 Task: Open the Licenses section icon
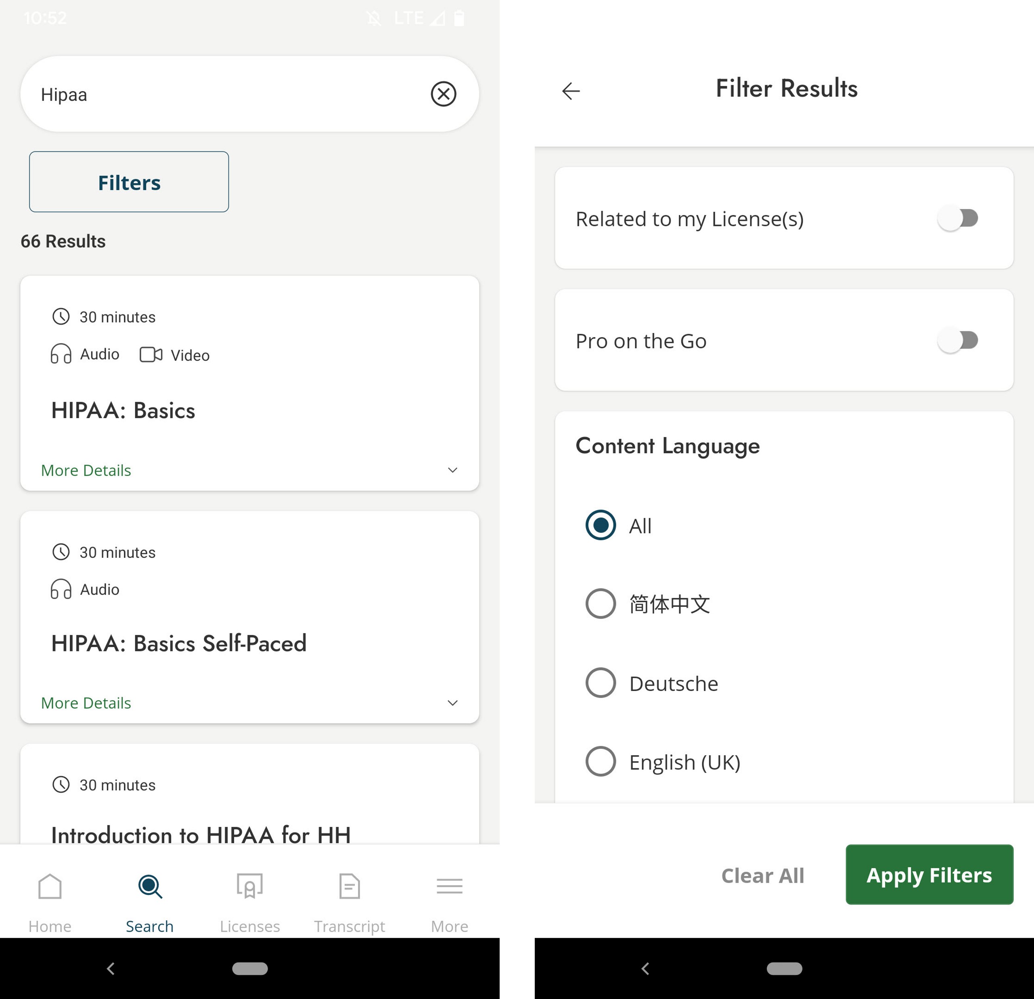[x=249, y=887]
